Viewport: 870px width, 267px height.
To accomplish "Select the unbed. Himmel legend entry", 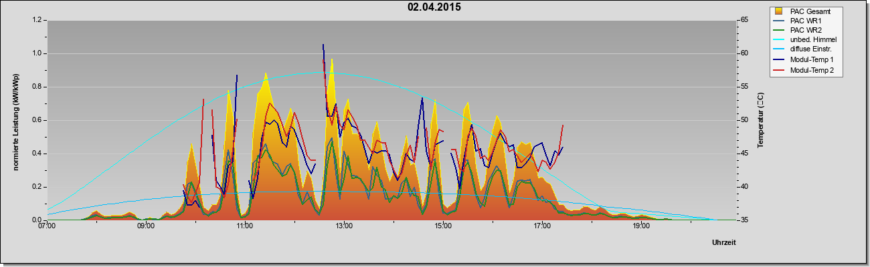I will point(804,40).
